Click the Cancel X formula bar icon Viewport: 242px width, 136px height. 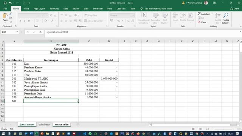coord(28,32)
